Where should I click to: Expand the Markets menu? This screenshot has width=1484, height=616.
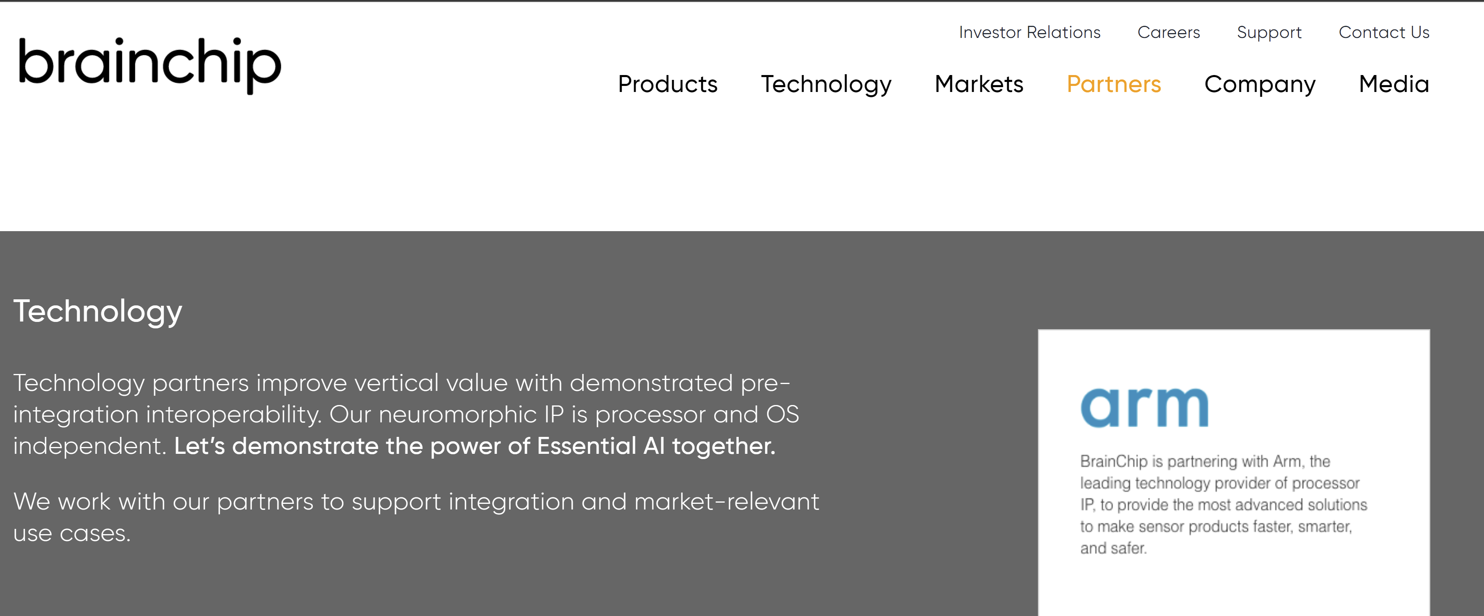click(979, 84)
